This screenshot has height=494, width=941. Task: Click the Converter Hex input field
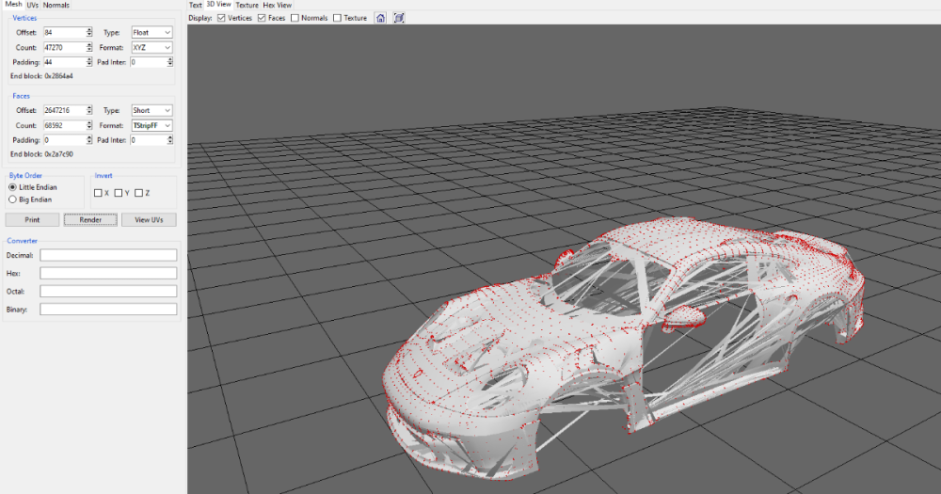(x=108, y=273)
